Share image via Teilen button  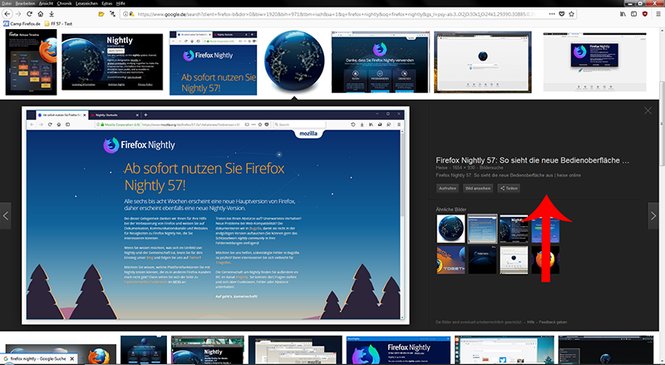pos(508,189)
